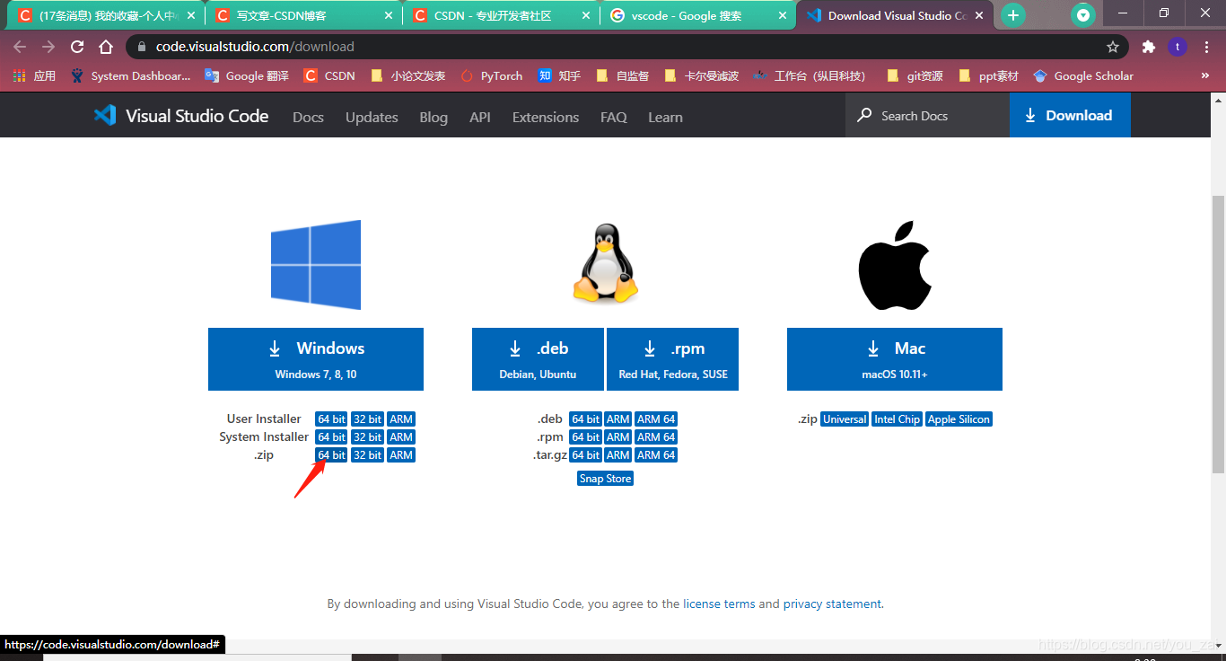
Task: Open the Google Scholar bookmark
Action: pos(1083,76)
